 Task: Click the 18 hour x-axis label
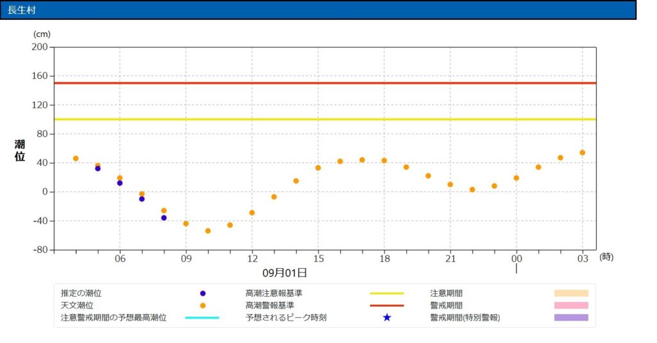385,259
